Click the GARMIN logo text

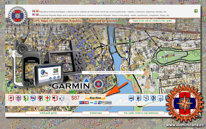coord(71,86)
